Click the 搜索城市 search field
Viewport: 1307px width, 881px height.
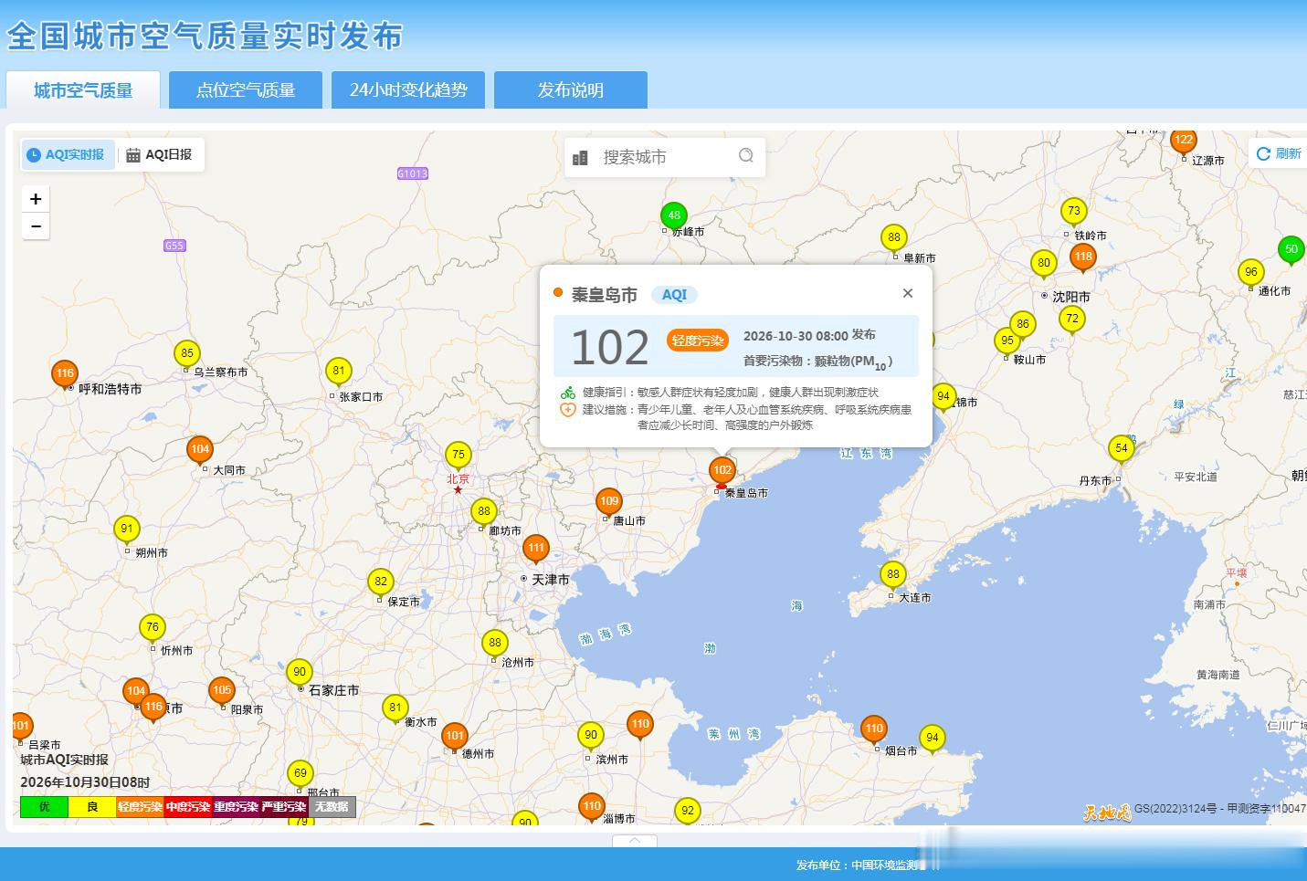click(665, 157)
